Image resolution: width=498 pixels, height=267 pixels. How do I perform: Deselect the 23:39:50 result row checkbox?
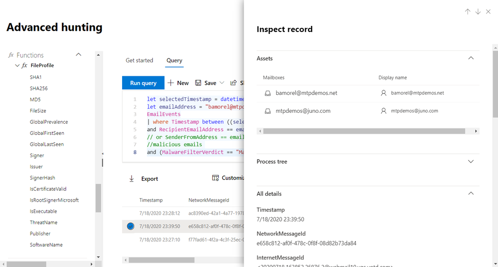tap(131, 226)
